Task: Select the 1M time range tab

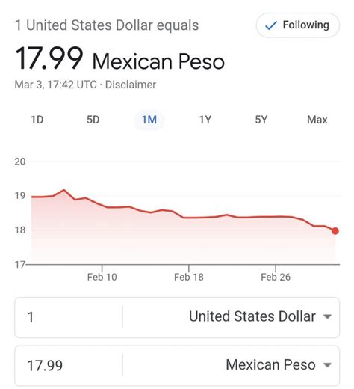Action: 149,120
